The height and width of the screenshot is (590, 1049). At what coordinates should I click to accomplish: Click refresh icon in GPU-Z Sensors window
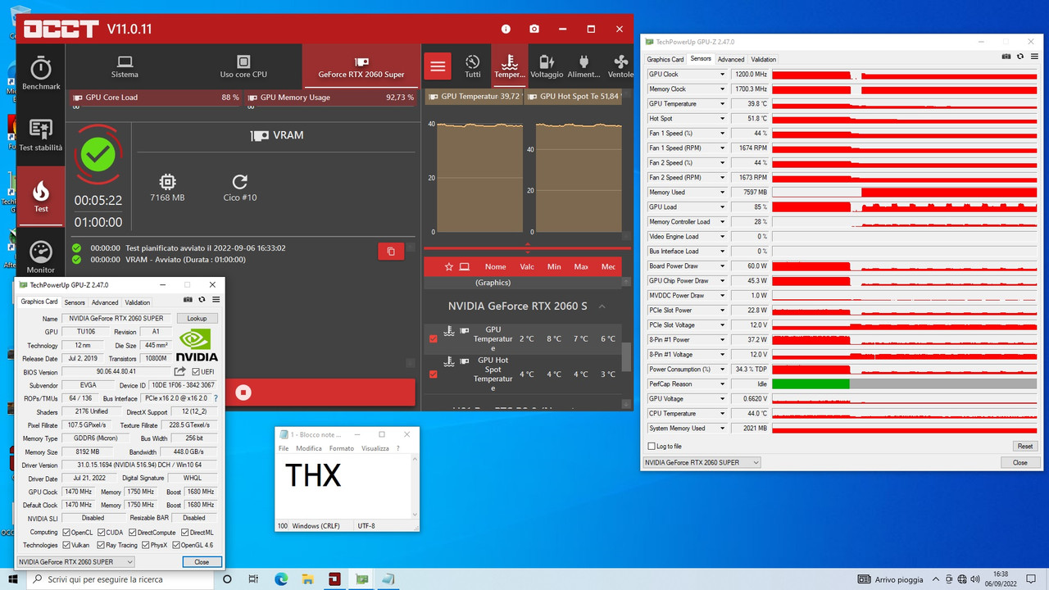tap(1020, 57)
